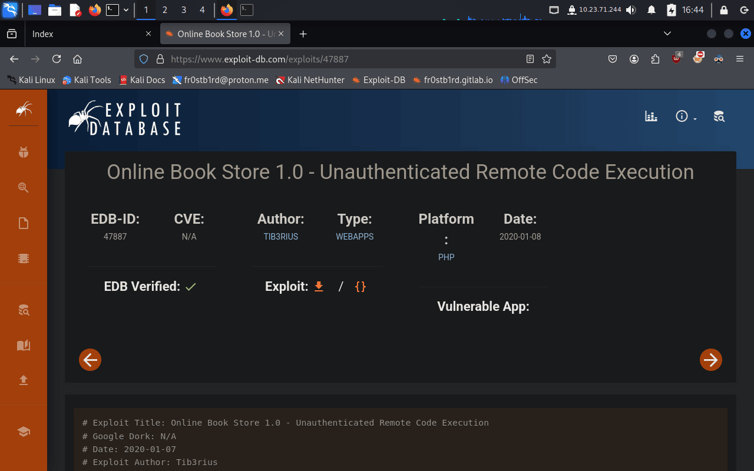Open the list all tabs chevron
This screenshot has width=754, height=471.
coord(667,34)
